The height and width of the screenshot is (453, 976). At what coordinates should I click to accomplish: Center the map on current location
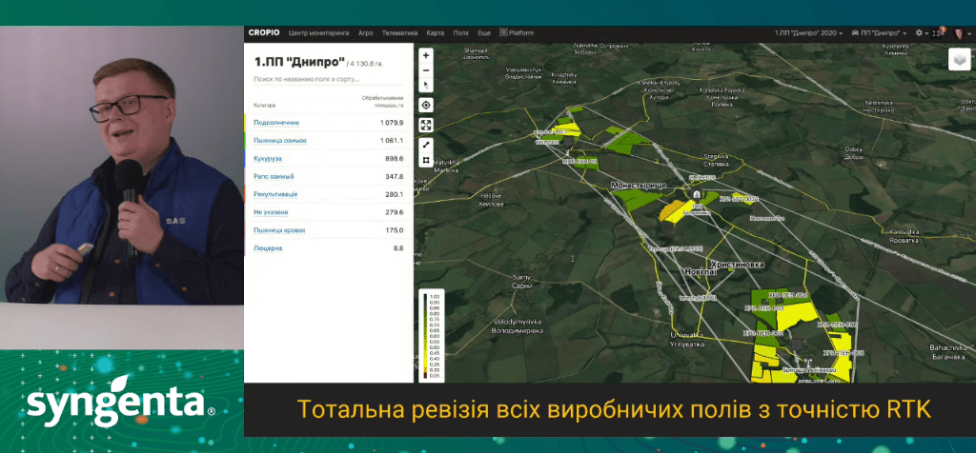click(x=426, y=105)
